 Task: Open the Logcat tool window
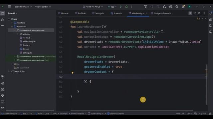click(2, 83)
